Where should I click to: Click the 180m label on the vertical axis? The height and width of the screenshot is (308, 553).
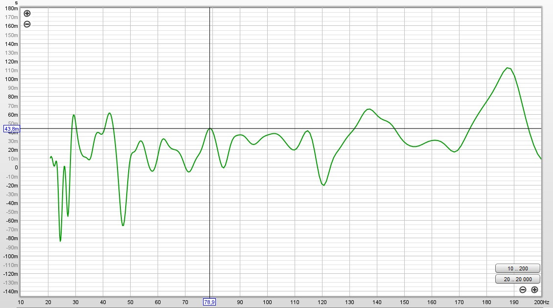11,9
